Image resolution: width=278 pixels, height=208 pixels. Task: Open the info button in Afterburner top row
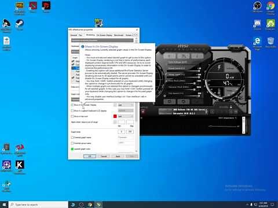(197, 56)
